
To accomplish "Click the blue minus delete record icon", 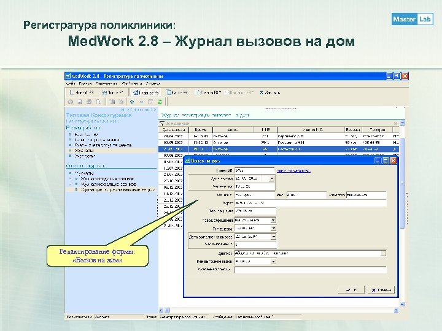I will click(x=142, y=102).
